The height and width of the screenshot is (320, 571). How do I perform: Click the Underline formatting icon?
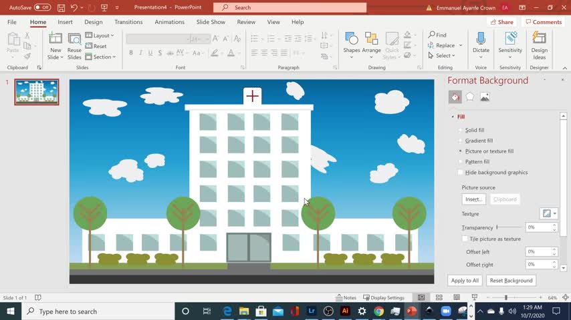(150, 53)
